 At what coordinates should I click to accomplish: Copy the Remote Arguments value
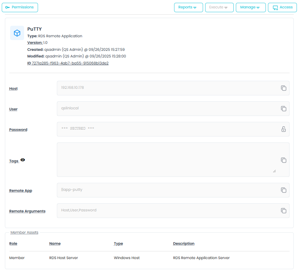[284, 211]
